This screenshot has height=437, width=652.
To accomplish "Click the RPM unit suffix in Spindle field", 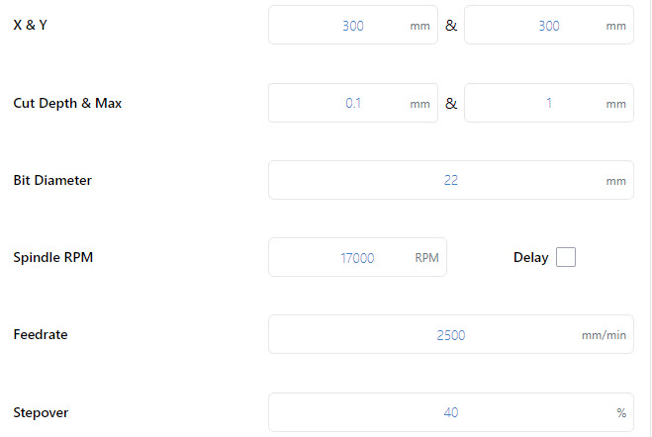I will coord(426,257).
